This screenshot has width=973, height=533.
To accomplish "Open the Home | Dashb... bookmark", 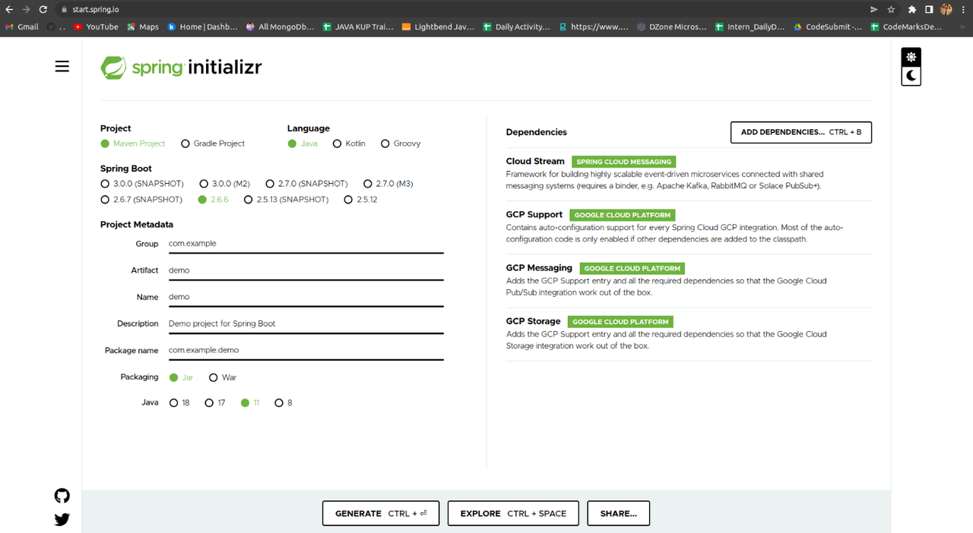I will [x=201, y=27].
